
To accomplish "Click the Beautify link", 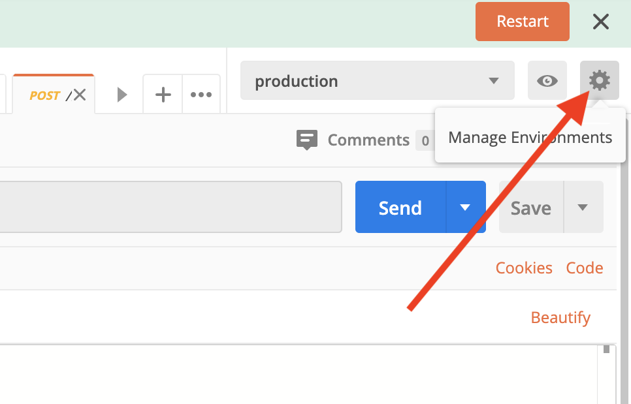I will pyautogui.click(x=560, y=318).
